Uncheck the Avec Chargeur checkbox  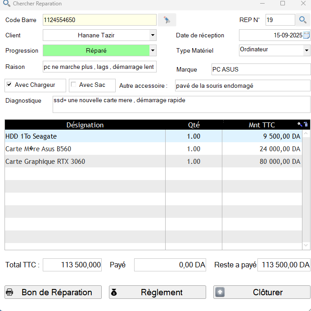point(9,85)
